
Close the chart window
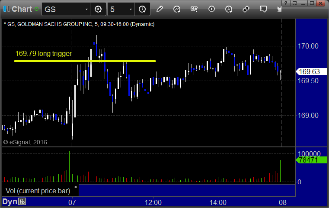pos(321,3)
